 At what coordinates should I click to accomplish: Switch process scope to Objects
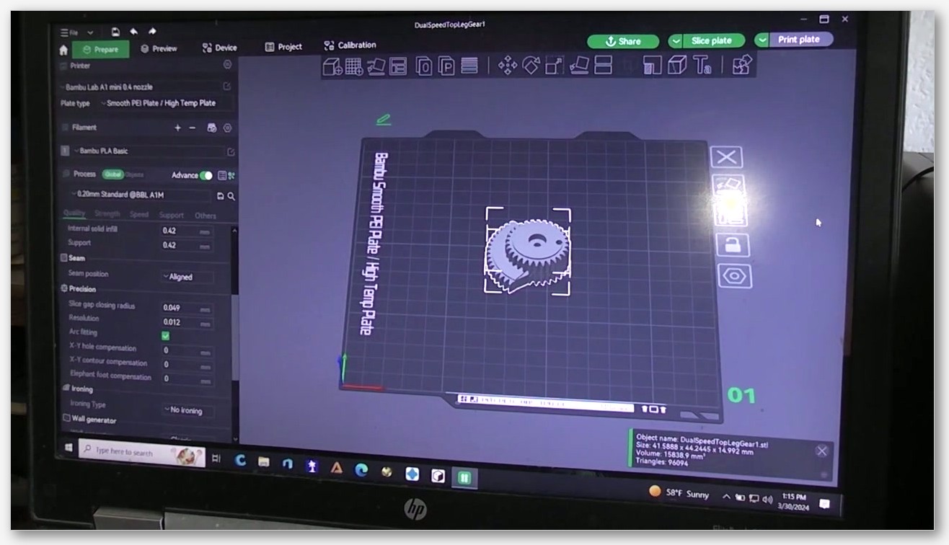[135, 174]
